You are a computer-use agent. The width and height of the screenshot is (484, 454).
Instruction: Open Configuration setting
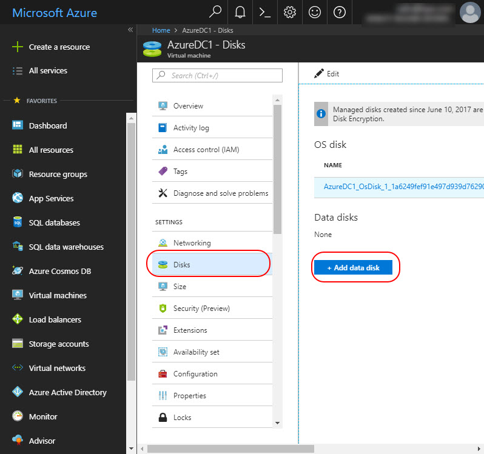[x=212, y=373]
